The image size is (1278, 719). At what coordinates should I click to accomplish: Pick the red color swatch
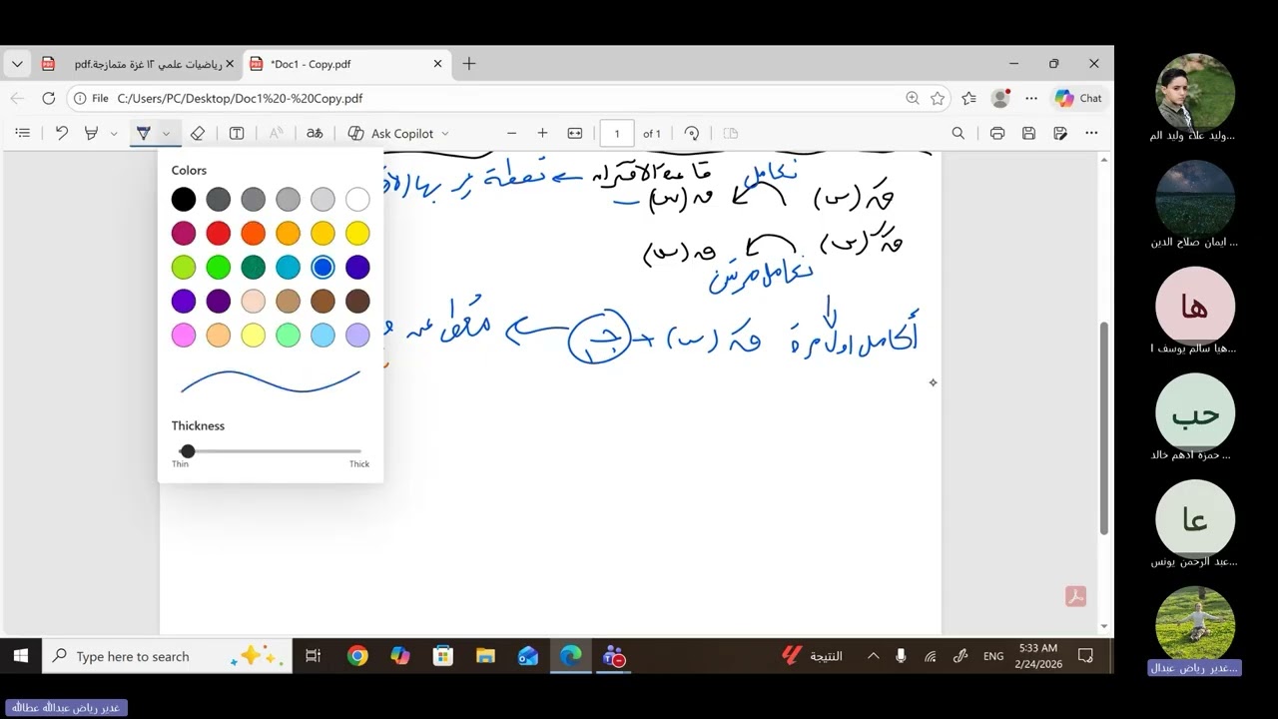[x=219, y=233]
